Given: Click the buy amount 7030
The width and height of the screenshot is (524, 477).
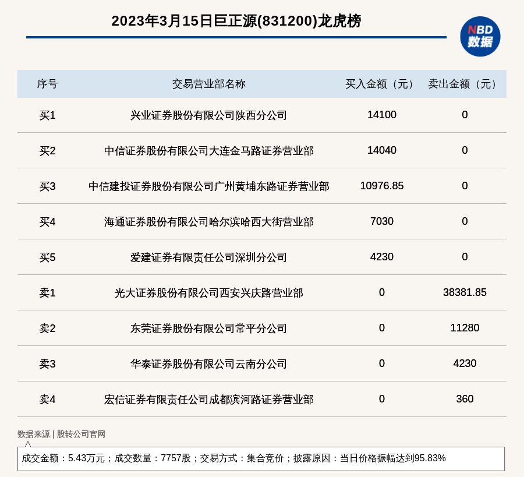Looking at the screenshot, I should [x=381, y=221].
